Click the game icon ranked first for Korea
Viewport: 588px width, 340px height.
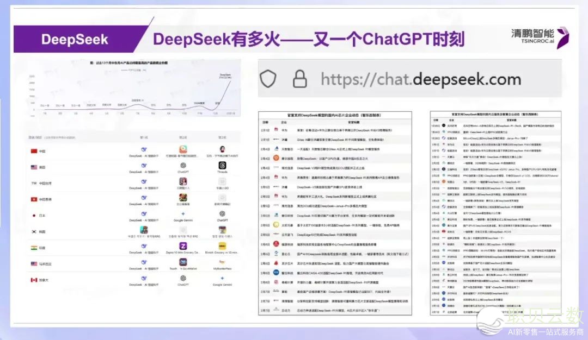click(x=144, y=230)
